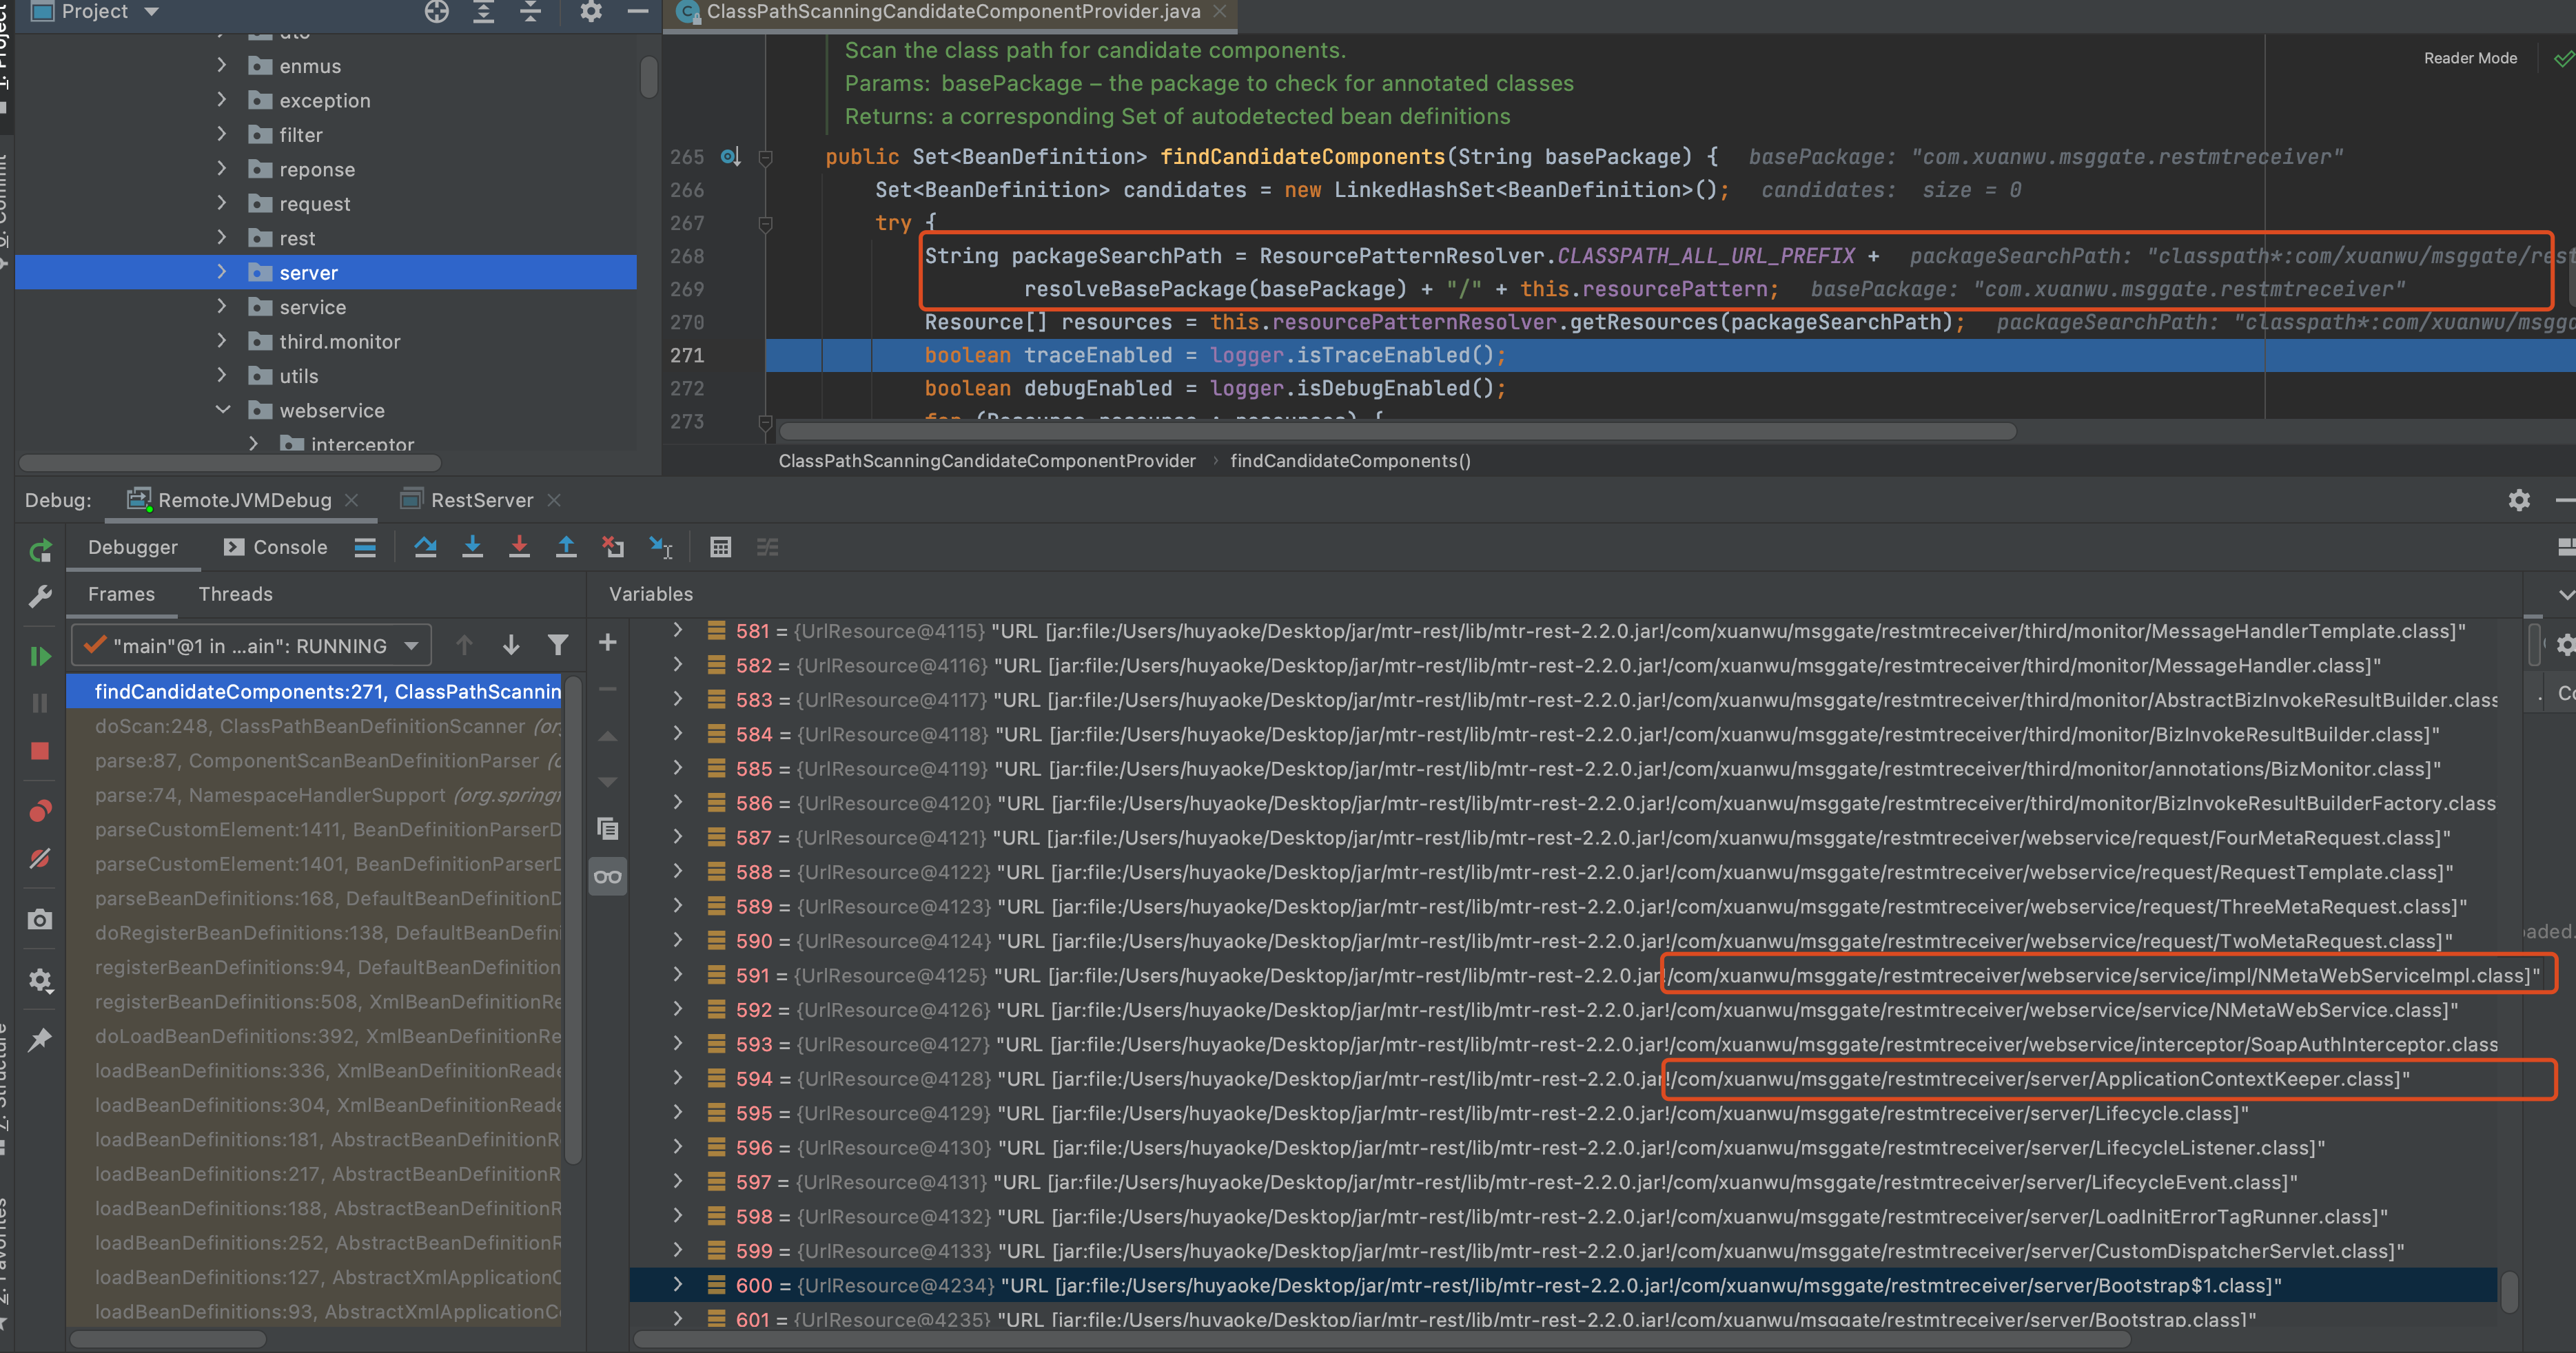Viewport: 2576px width, 1353px height.
Task: Add a new watch with the plus icon
Action: pyautogui.click(x=607, y=643)
